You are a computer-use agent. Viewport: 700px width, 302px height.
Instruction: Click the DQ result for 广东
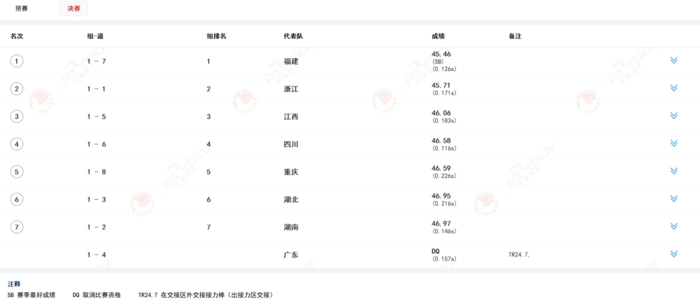pyautogui.click(x=436, y=251)
